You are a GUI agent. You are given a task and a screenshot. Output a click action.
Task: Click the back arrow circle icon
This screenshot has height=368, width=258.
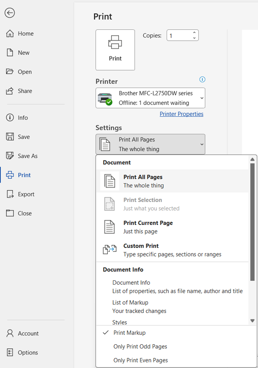pos(10,13)
